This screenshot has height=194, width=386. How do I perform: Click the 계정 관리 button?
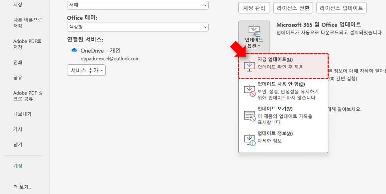coord(254,8)
